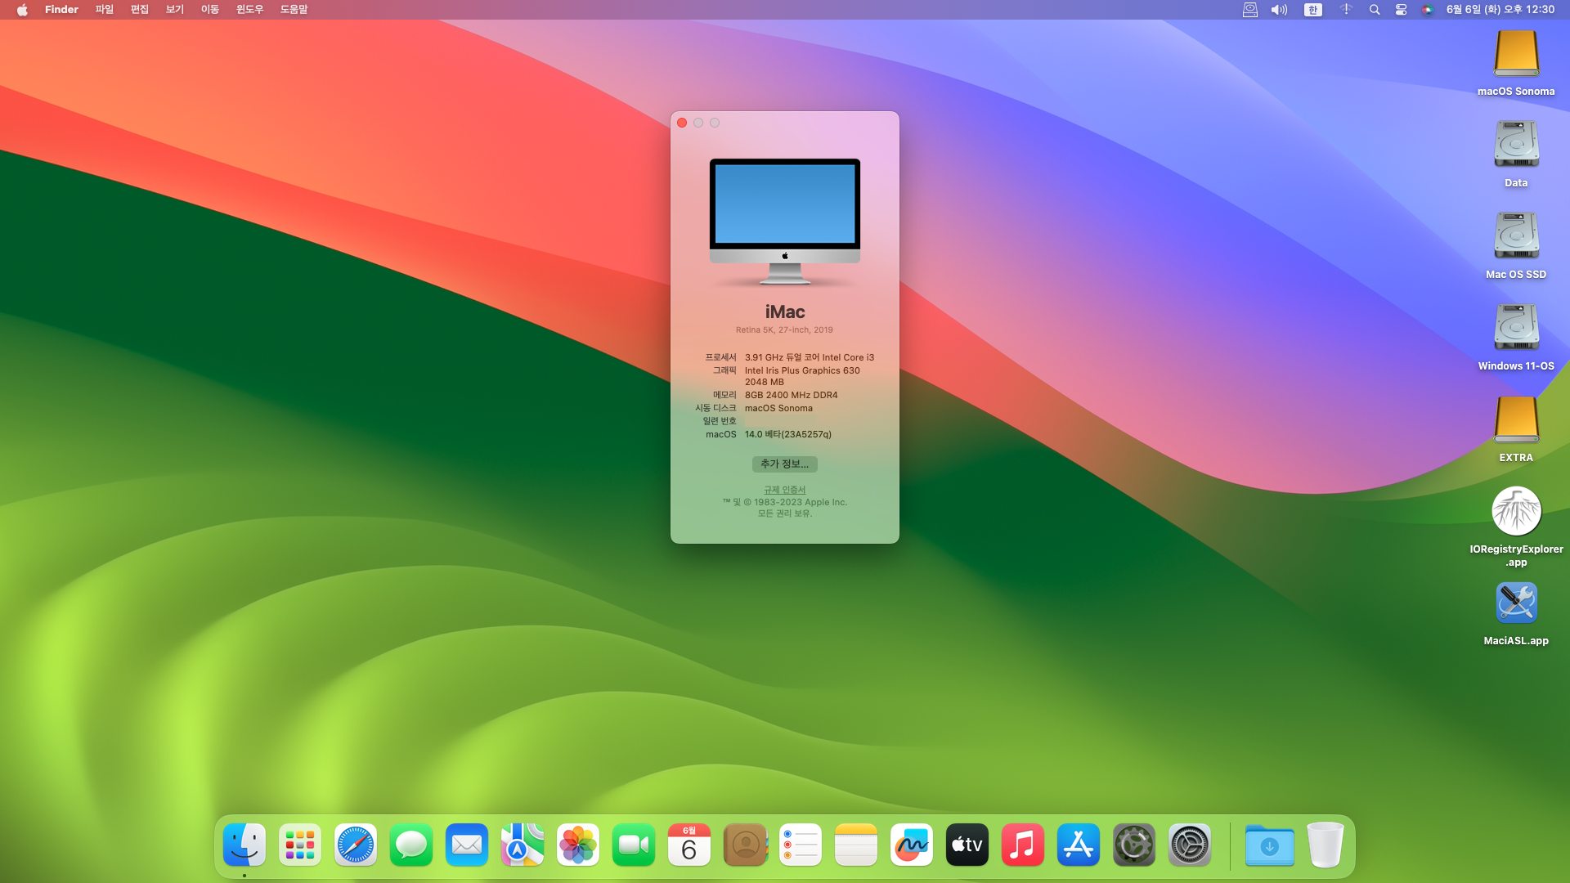Select MaciASL.app icon on desktop
1570x883 pixels.
click(x=1517, y=603)
